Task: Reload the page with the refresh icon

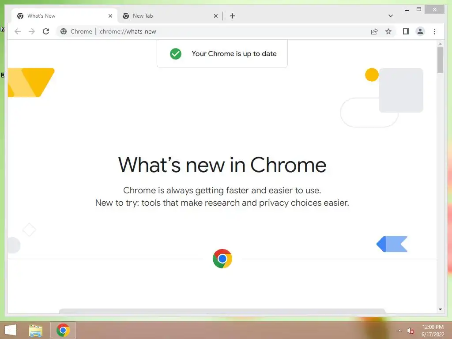Action: tap(46, 31)
